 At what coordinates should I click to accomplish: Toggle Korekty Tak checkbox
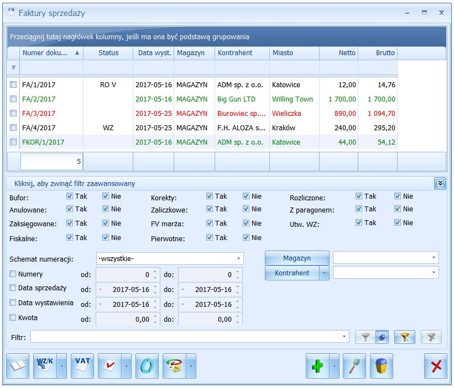coord(210,196)
